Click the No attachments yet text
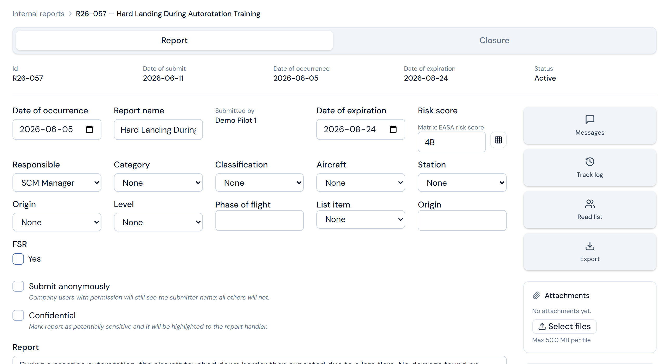 [x=561, y=311]
